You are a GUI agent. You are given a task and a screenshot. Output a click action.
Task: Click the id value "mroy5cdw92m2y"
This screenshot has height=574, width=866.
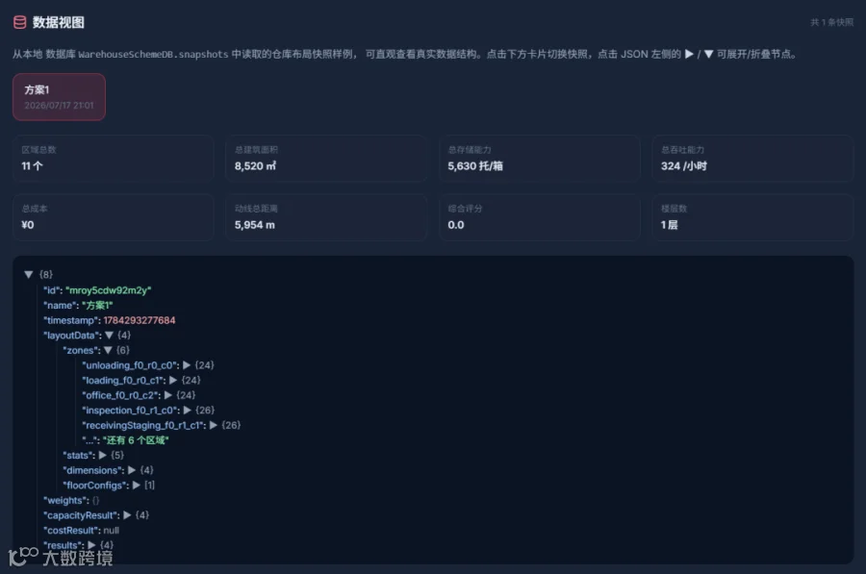(108, 289)
